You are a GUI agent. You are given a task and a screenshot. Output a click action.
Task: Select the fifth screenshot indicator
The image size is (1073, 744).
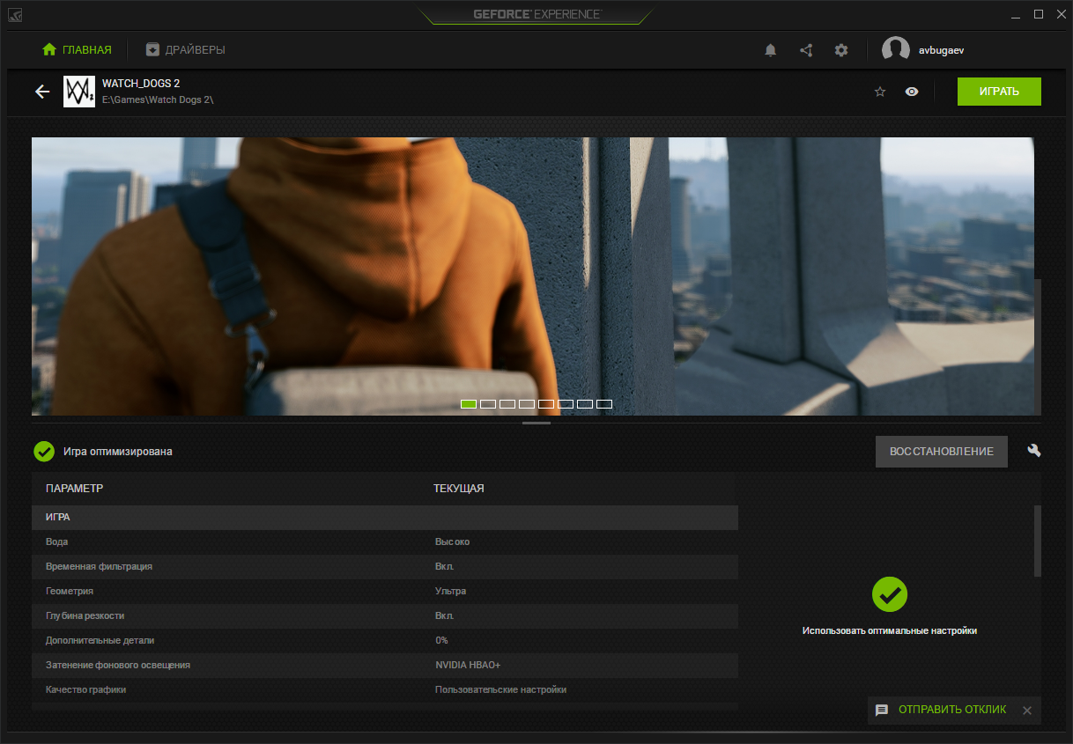pos(546,404)
